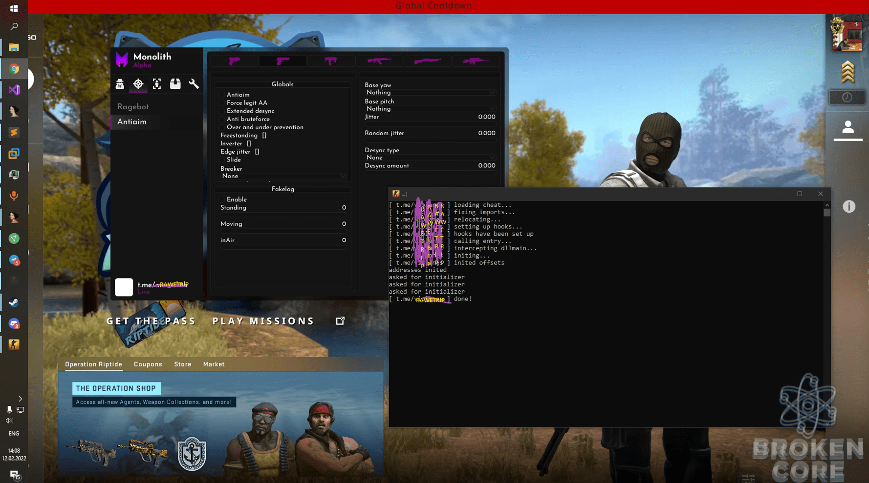
Task: Toggle Anti bruteforce checkbox
Action: click(x=222, y=119)
